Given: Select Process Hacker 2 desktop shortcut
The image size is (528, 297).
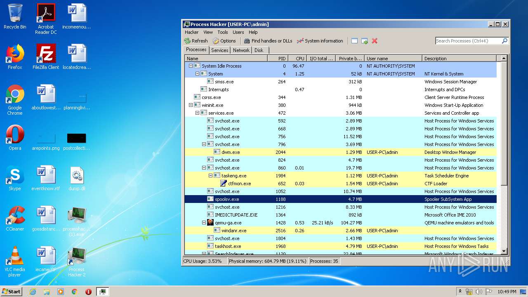Looking at the screenshot, I should pos(77,262).
